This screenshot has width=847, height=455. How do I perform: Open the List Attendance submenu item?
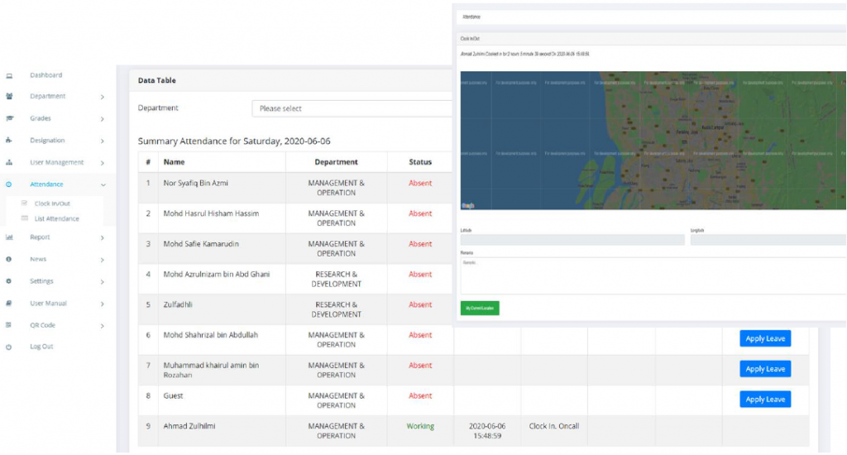(56, 219)
